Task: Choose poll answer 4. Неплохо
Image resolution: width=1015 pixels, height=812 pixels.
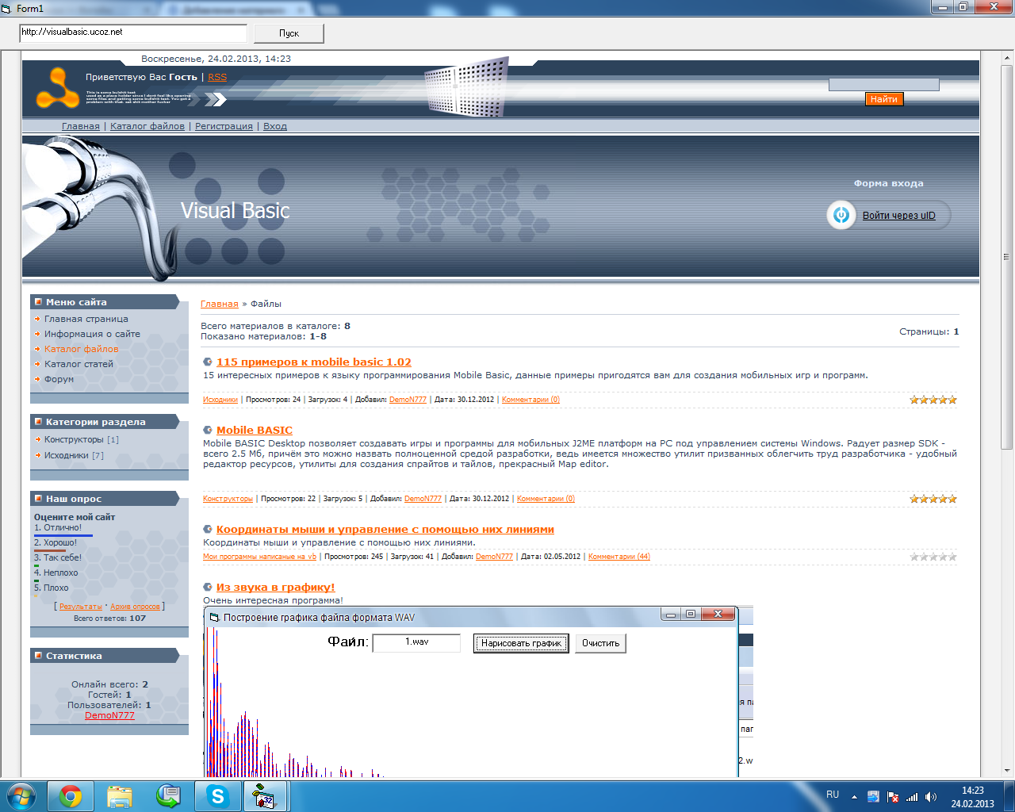Action: 56,573
